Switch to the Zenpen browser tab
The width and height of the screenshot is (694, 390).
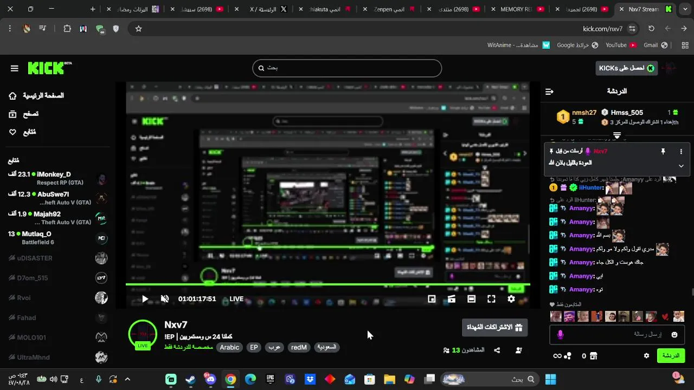tap(389, 9)
